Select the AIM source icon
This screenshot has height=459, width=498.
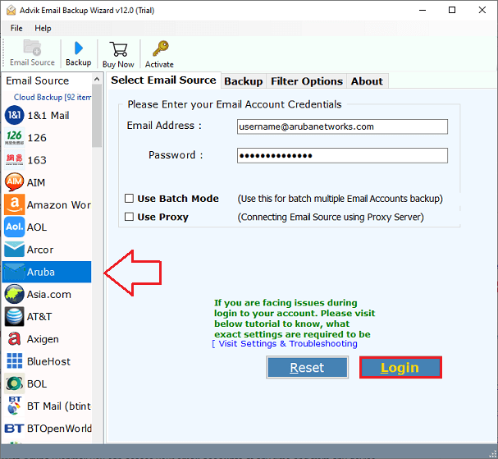point(14,181)
